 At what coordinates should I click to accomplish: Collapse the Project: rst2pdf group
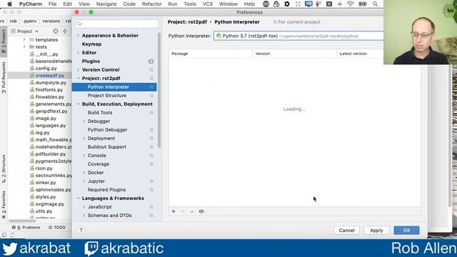[78, 79]
